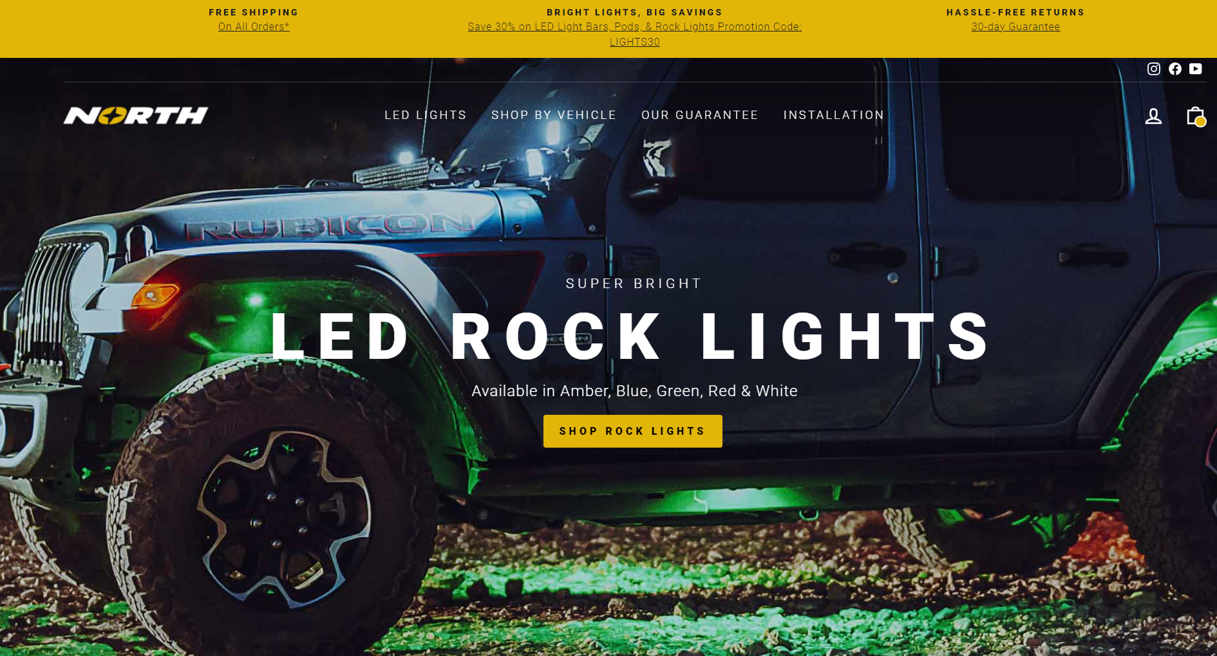Click the Super Bright subtitle text
Image resolution: width=1217 pixels, height=656 pixels.
click(x=634, y=284)
